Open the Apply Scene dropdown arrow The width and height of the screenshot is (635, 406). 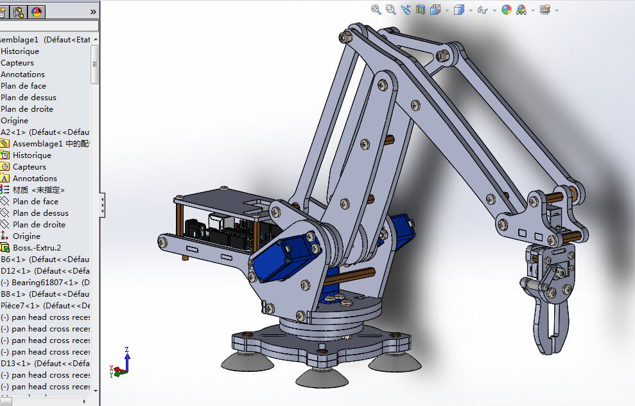[x=533, y=10]
